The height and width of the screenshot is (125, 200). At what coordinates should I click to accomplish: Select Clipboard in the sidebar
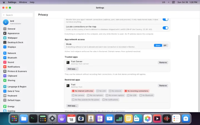(x=17, y=76)
